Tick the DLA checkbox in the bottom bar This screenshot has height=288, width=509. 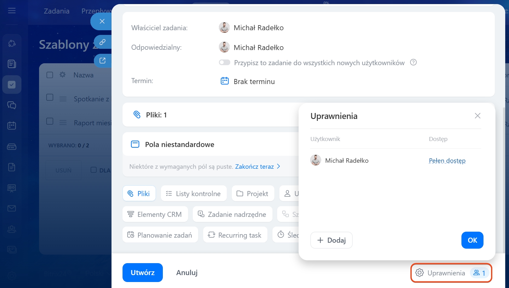(x=94, y=170)
